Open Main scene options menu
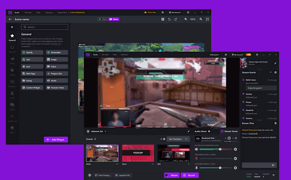This screenshot has width=291, height=180. tap(117, 164)
